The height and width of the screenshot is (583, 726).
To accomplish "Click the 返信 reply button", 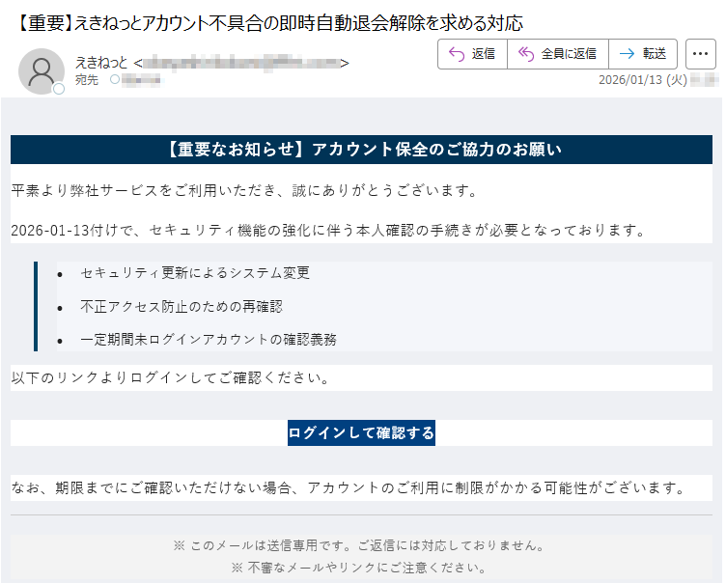I will [x=472, y=54].
